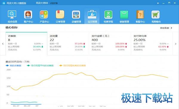
Task: Maximize the 网店大师 window
Action: coord(169,3)
